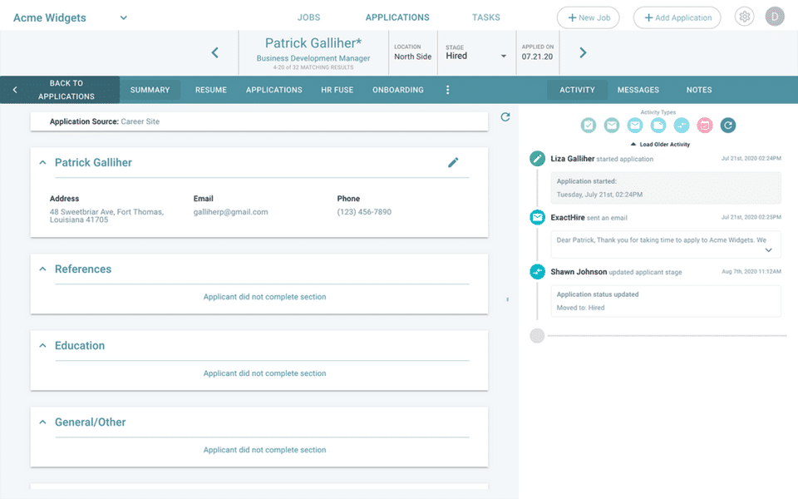Click the Application Source: Career Site text
Screen dimensions: 798x499
tap(105, 121)
